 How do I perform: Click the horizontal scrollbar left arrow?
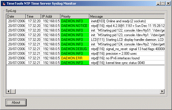click(x=8, y=91)
